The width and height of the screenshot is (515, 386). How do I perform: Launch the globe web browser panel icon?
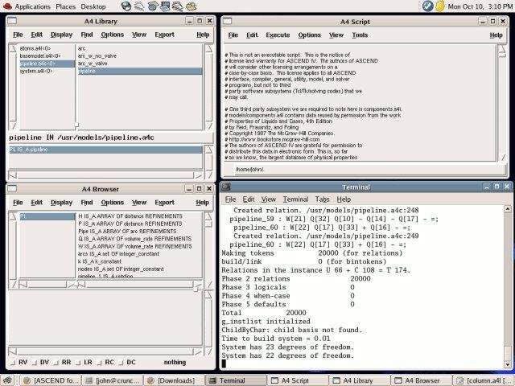click(x=126, y=6)
